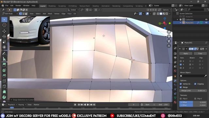
Task: Apply the Mirror modifier
Action: pos(186,53)
